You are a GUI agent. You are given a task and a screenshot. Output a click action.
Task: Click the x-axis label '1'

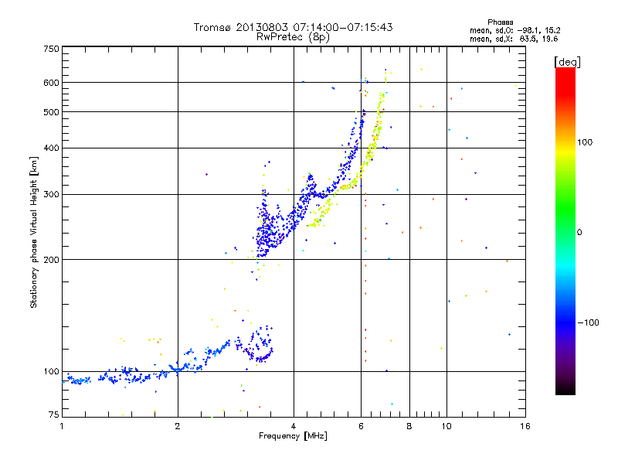(x=62, y=426)
